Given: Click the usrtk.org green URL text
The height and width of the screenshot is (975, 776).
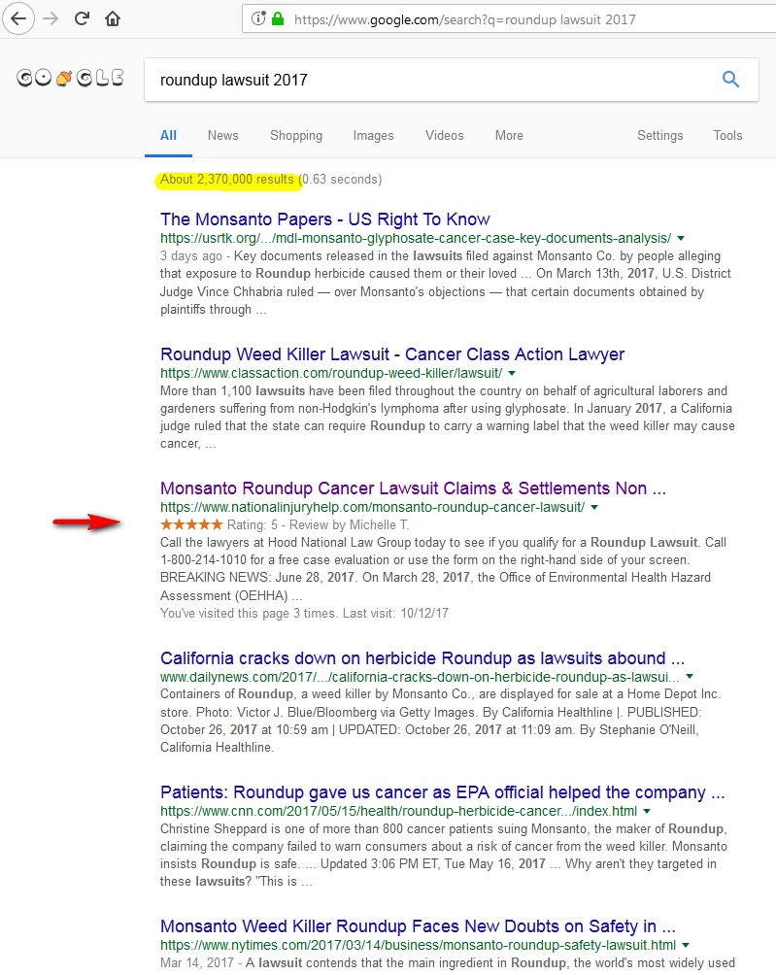Looking at the screenshot, I should [416, 238].
